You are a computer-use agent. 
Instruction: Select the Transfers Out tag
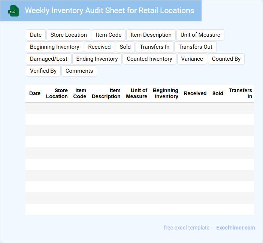tap(195, 47)
